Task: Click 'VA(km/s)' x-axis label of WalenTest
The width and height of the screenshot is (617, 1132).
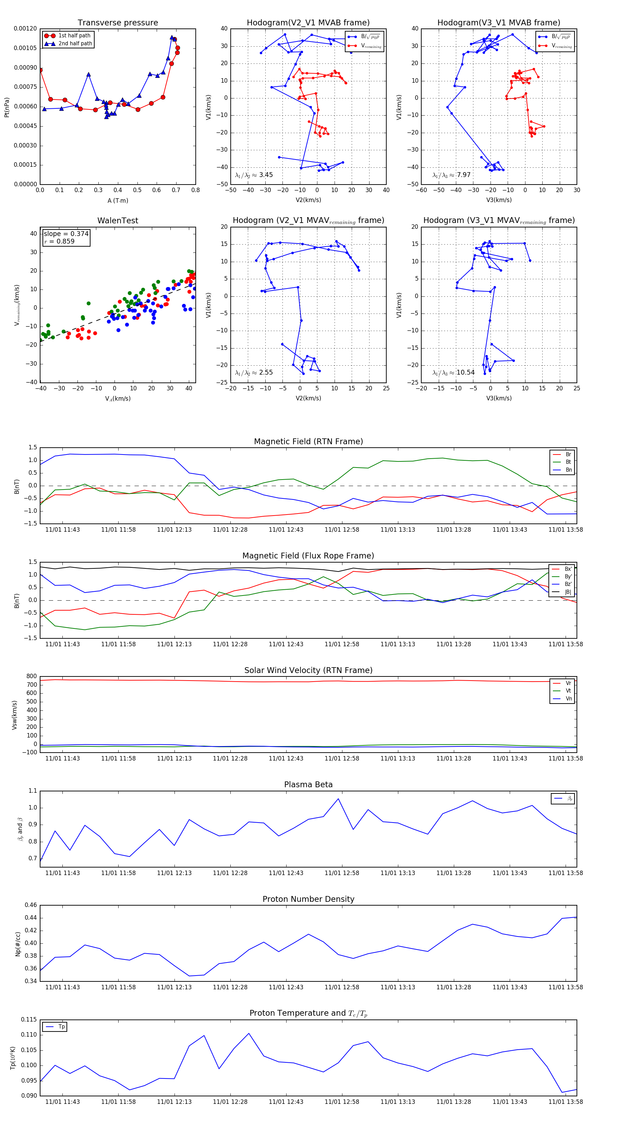Action: pos(118,399)
